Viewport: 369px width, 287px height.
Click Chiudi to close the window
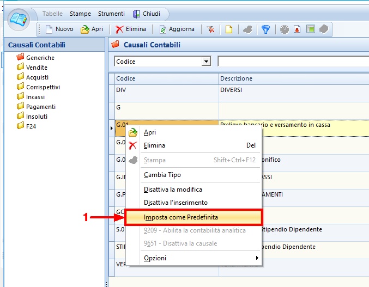pyautogui.click(x=147, y=14)
